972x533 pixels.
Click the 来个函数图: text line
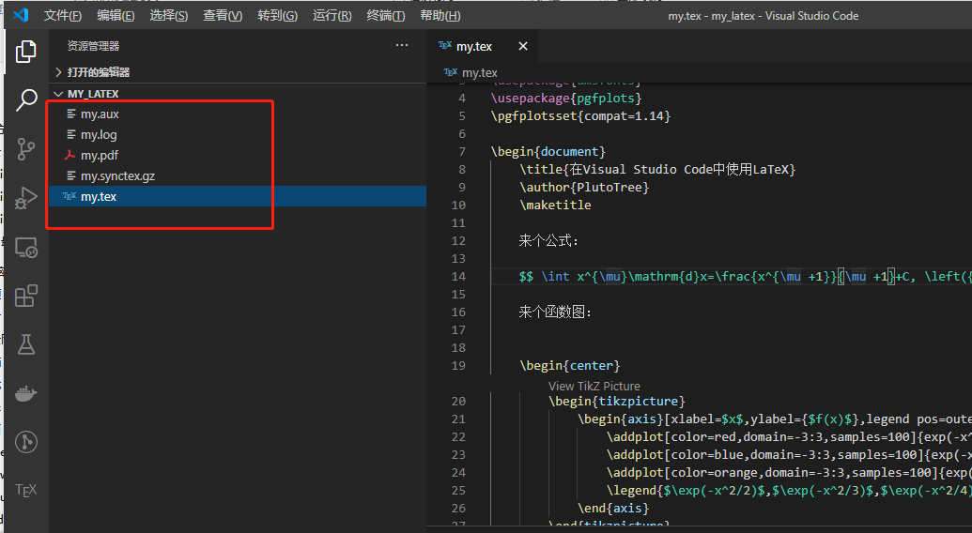tap(555, 312)
